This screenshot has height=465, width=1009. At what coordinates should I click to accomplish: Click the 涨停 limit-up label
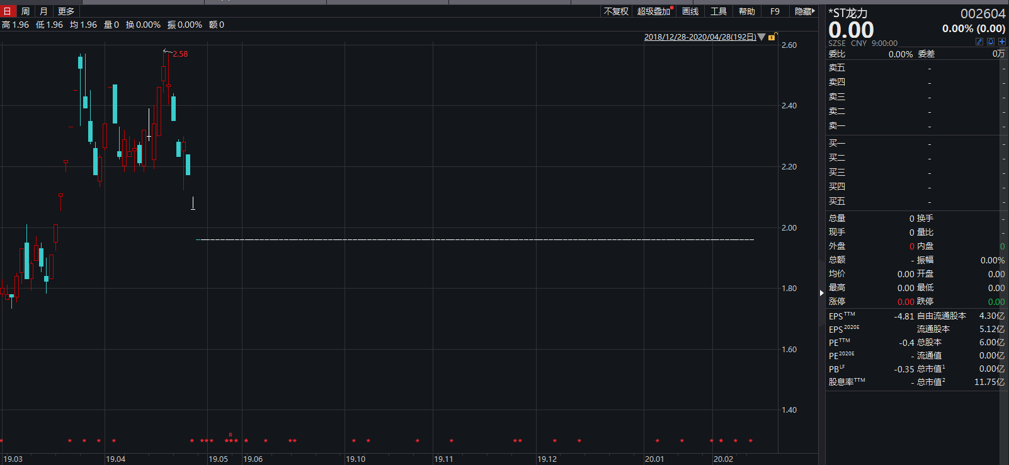coord(837,302)
